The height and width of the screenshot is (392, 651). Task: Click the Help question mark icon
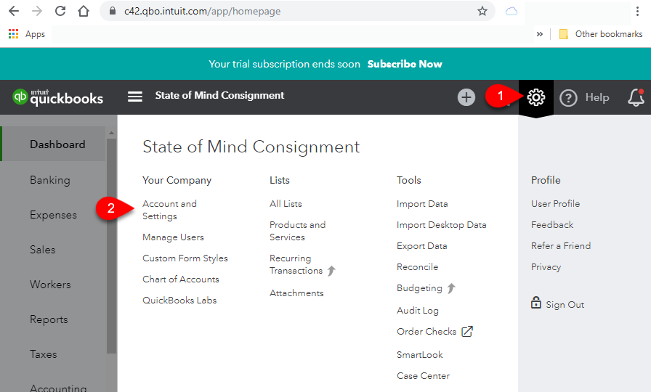568,98
